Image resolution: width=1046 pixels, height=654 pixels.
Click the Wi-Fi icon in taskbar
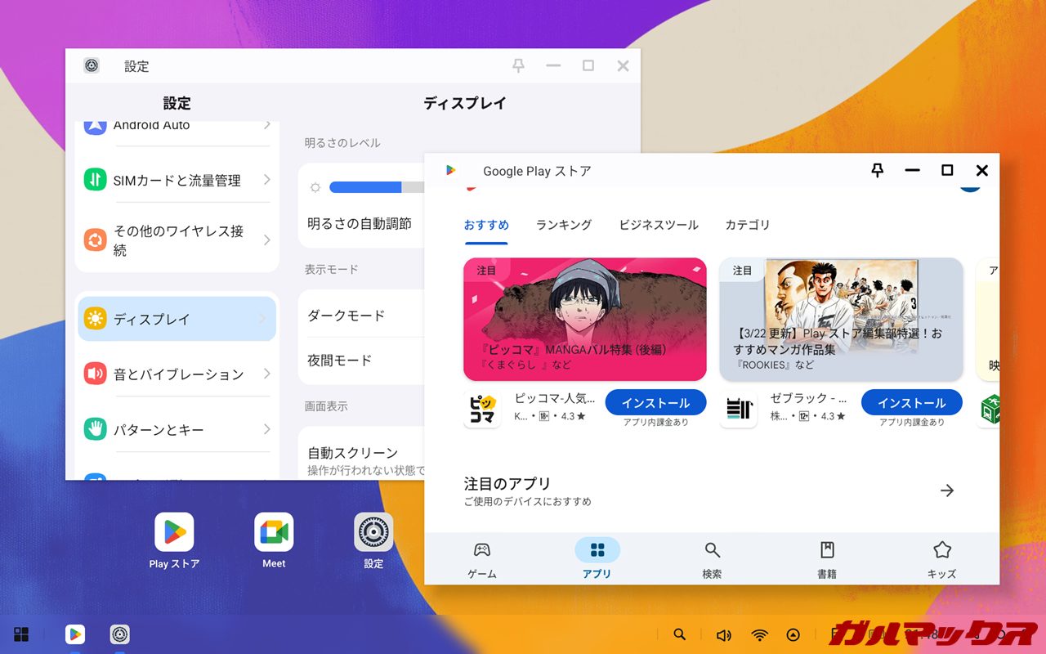[x=760, y=635]
